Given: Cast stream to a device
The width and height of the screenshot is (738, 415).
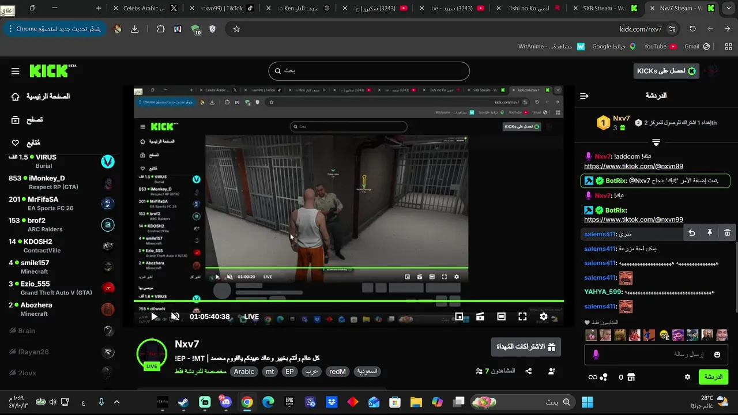Looking at the screenshot, I should [x=480, y=316].
